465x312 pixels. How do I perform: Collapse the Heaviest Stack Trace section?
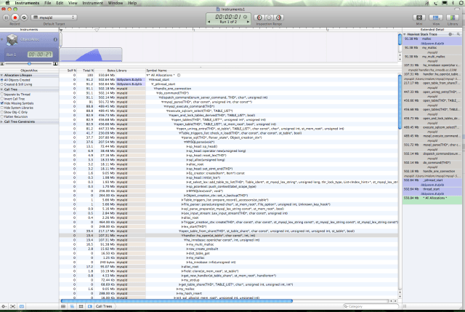[405, 34]
